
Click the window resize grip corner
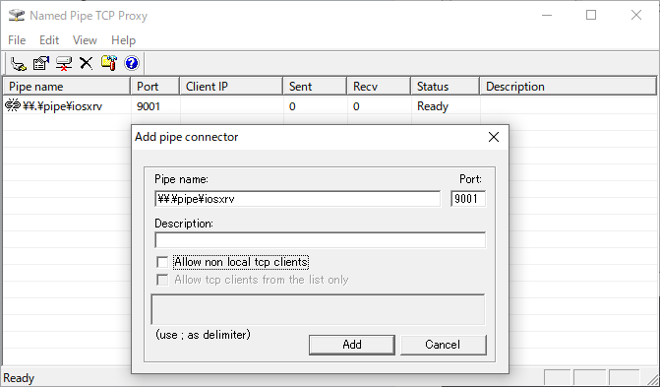[x=652, y=379]
